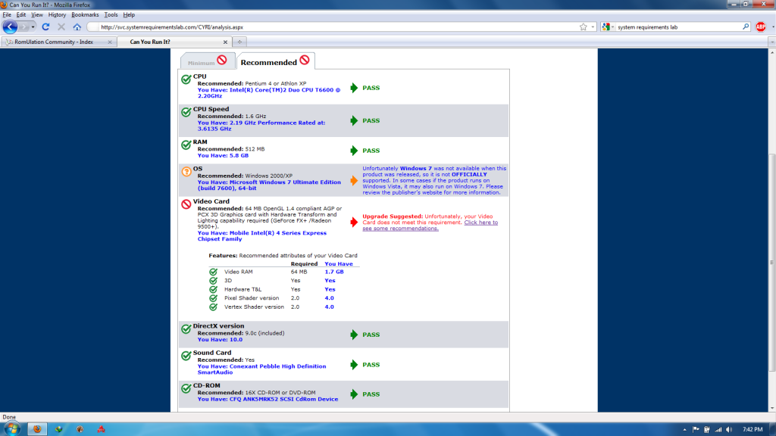The image size is (776, 436).
Task: Open a new tab with the plus button
Action: coord(239,42)
